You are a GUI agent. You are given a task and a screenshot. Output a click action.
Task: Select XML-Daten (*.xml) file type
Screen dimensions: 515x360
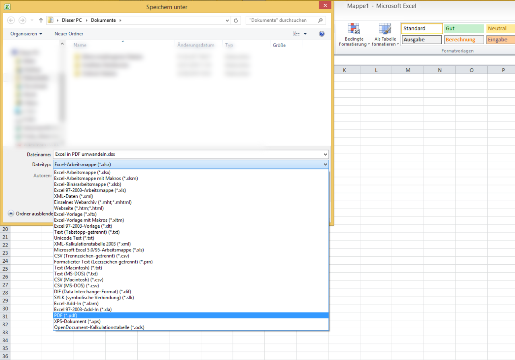(191, 196)
